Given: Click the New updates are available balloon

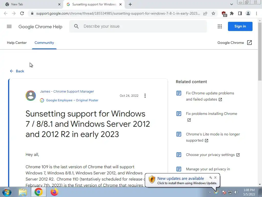Looking at the screenshot, I should coord(182,180).
